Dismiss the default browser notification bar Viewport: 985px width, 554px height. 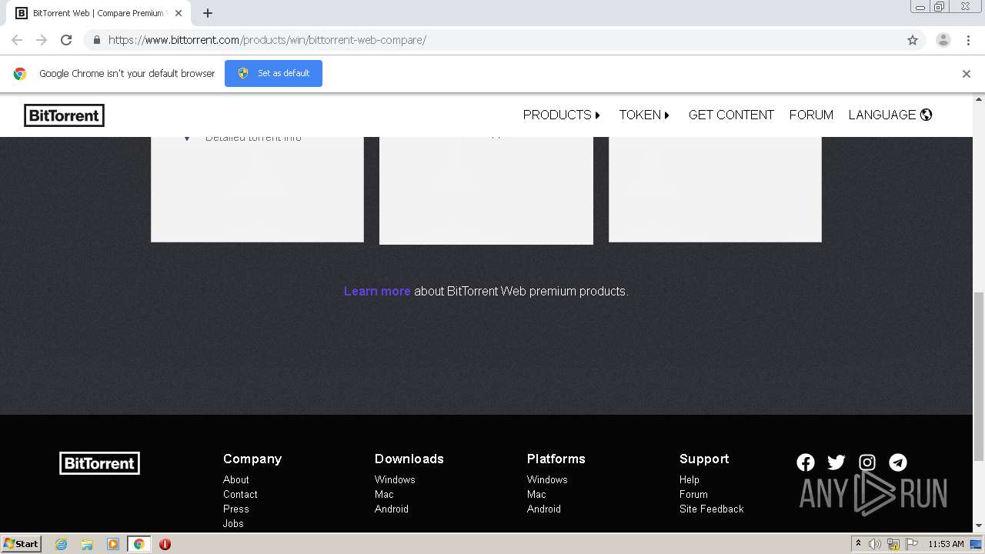pyautogui.click(x=967, y=74)
